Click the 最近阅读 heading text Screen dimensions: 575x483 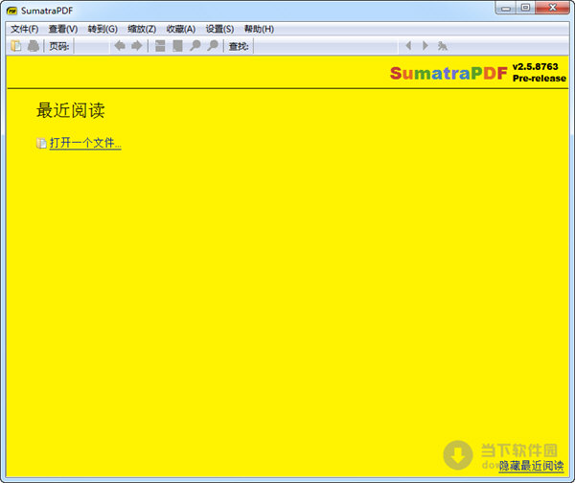pos(70,110)
